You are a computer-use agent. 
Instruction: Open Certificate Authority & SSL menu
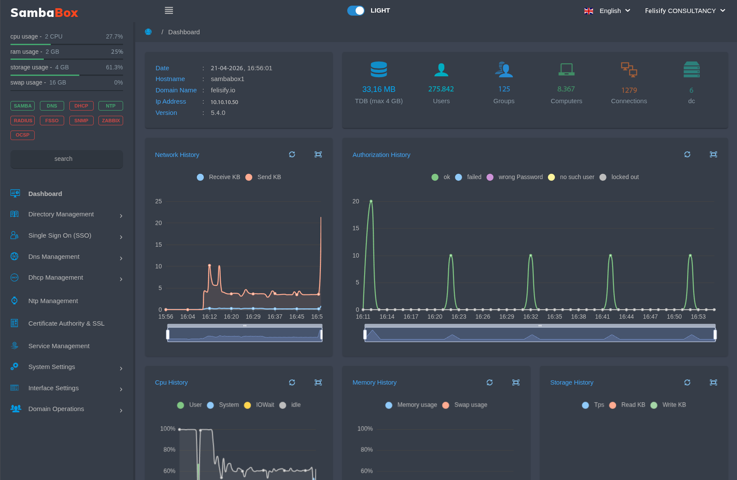[66, 323]
